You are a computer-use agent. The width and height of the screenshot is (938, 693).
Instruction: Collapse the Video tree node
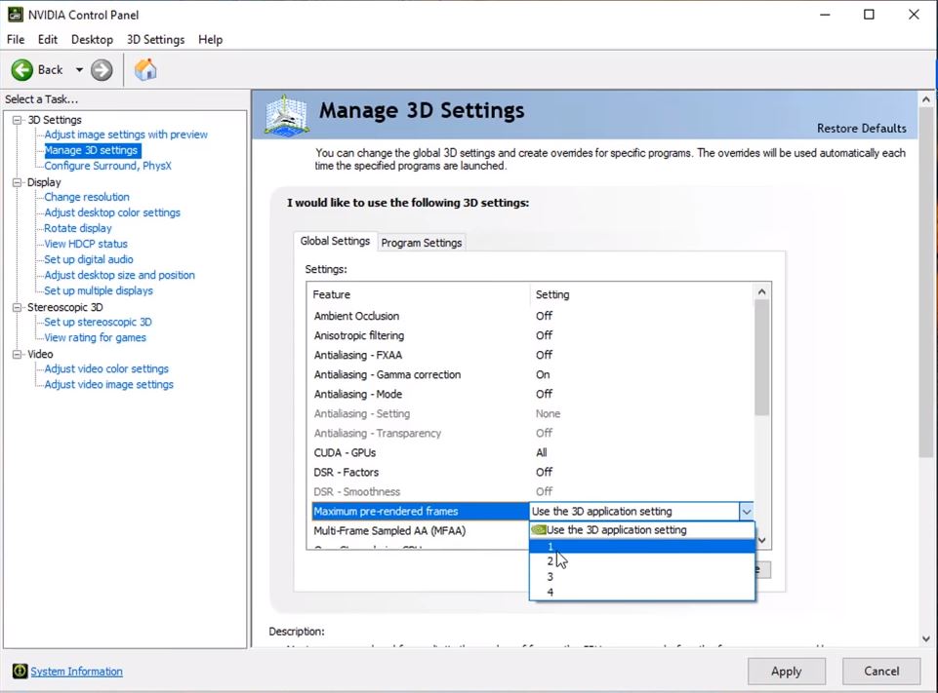[17, 354]
